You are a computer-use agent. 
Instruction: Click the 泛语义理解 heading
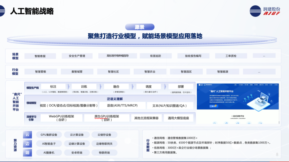click(x=115, y=99)
